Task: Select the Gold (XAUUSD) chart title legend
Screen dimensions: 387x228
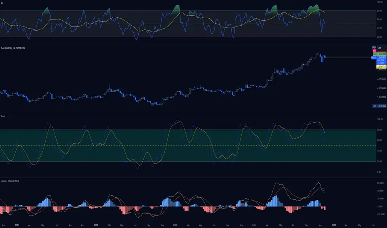Action: click(x=13, y=48)
